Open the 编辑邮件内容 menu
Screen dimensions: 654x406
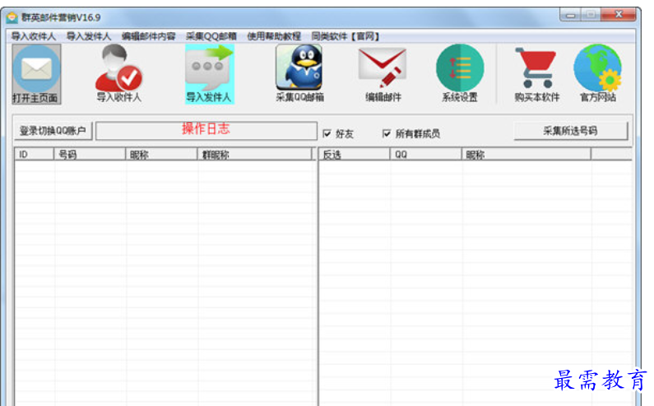point(148,36)
